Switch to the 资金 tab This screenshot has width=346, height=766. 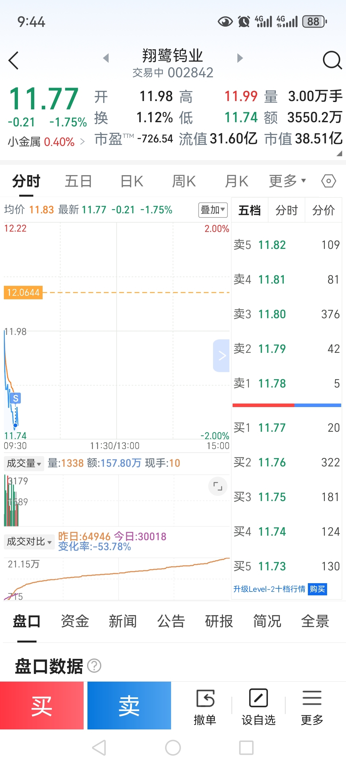tap(75, 621)
